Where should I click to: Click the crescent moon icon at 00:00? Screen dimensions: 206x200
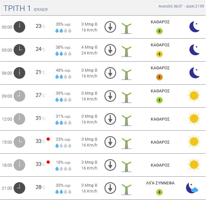click(x=194, y=27)
